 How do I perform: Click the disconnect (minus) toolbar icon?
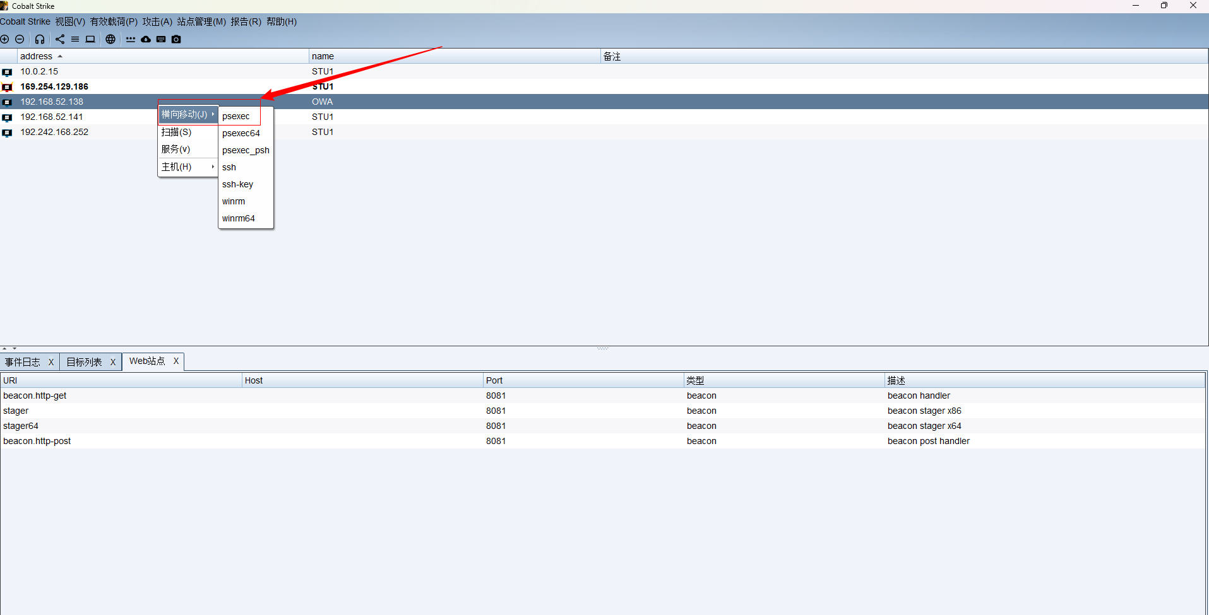coord(20,39)
